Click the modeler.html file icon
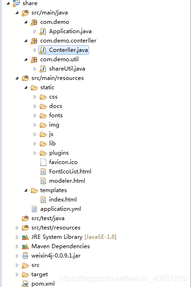 pos(43,181)
